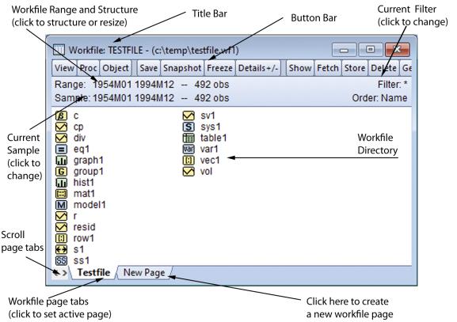
Task: Click the vector icon for vec1
Action: pyautogui.click(x=189, y=161)
